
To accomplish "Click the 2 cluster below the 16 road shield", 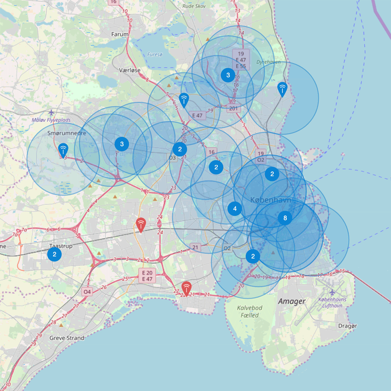I will coord(216,167).
